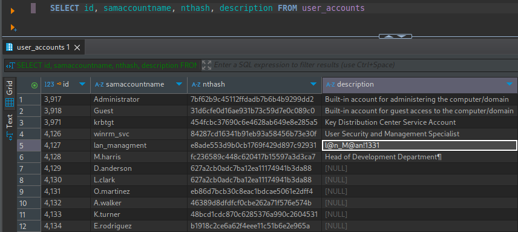Click the Head of Development Department description
This screenshot has height=232, width=518.
420,157
